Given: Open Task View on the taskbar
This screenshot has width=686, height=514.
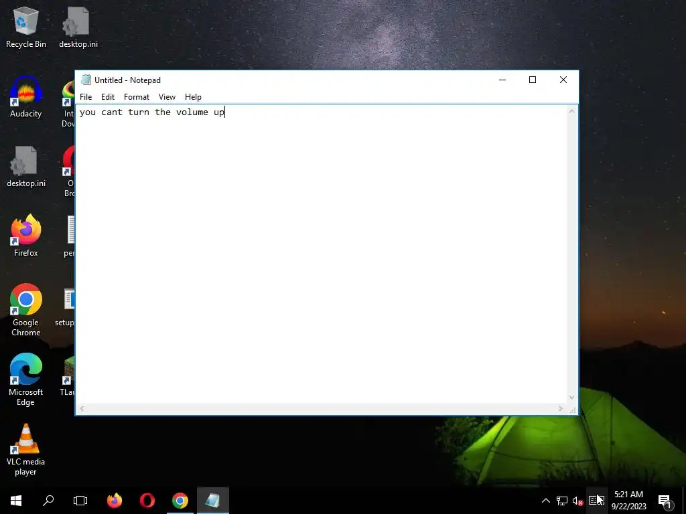Looking at the screenshot, I should [x=80, y=501].
